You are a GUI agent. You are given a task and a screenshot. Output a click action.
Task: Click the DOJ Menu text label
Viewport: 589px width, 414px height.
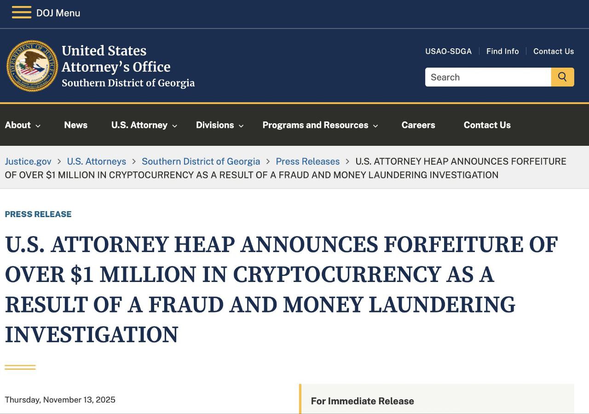click(x=58, y=13)
